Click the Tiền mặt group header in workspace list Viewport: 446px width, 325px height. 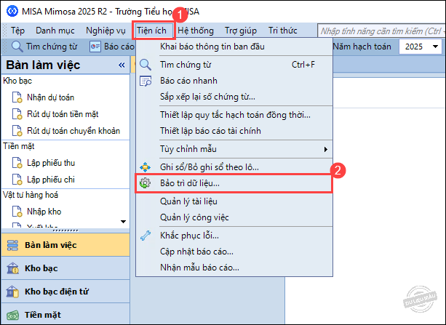(18, 146)
